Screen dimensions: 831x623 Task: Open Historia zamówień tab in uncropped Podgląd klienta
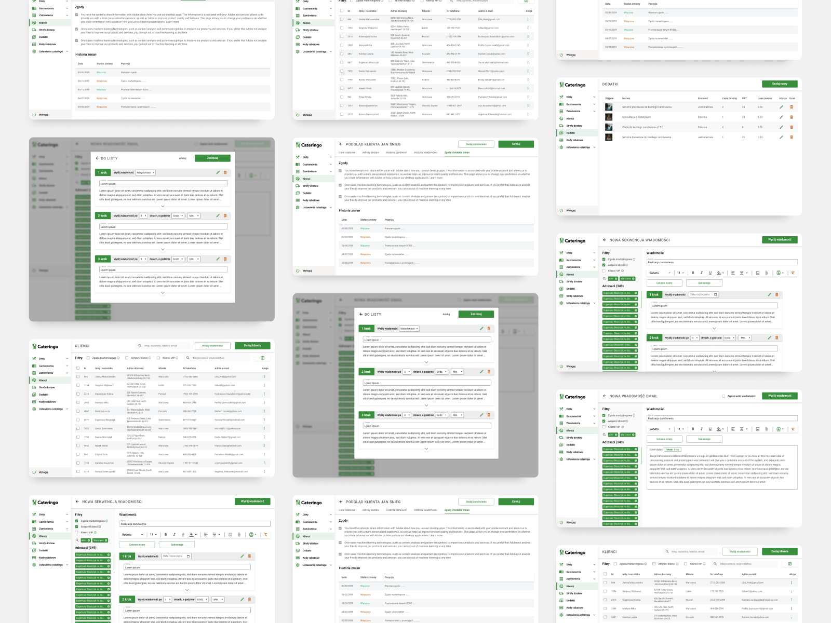397,153
